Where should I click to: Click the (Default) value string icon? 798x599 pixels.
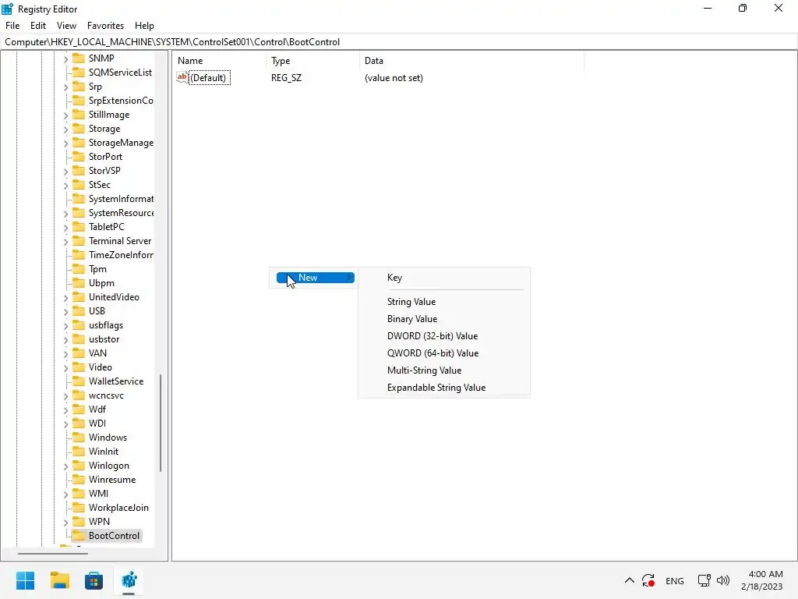182,77
